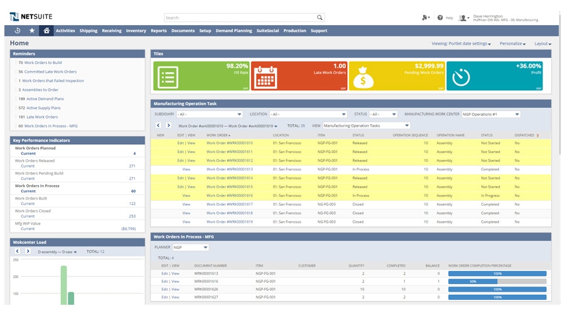This screenshot has height=328, width=565.
Task: Open the Help question mark icon
Action: coord(440,18)
